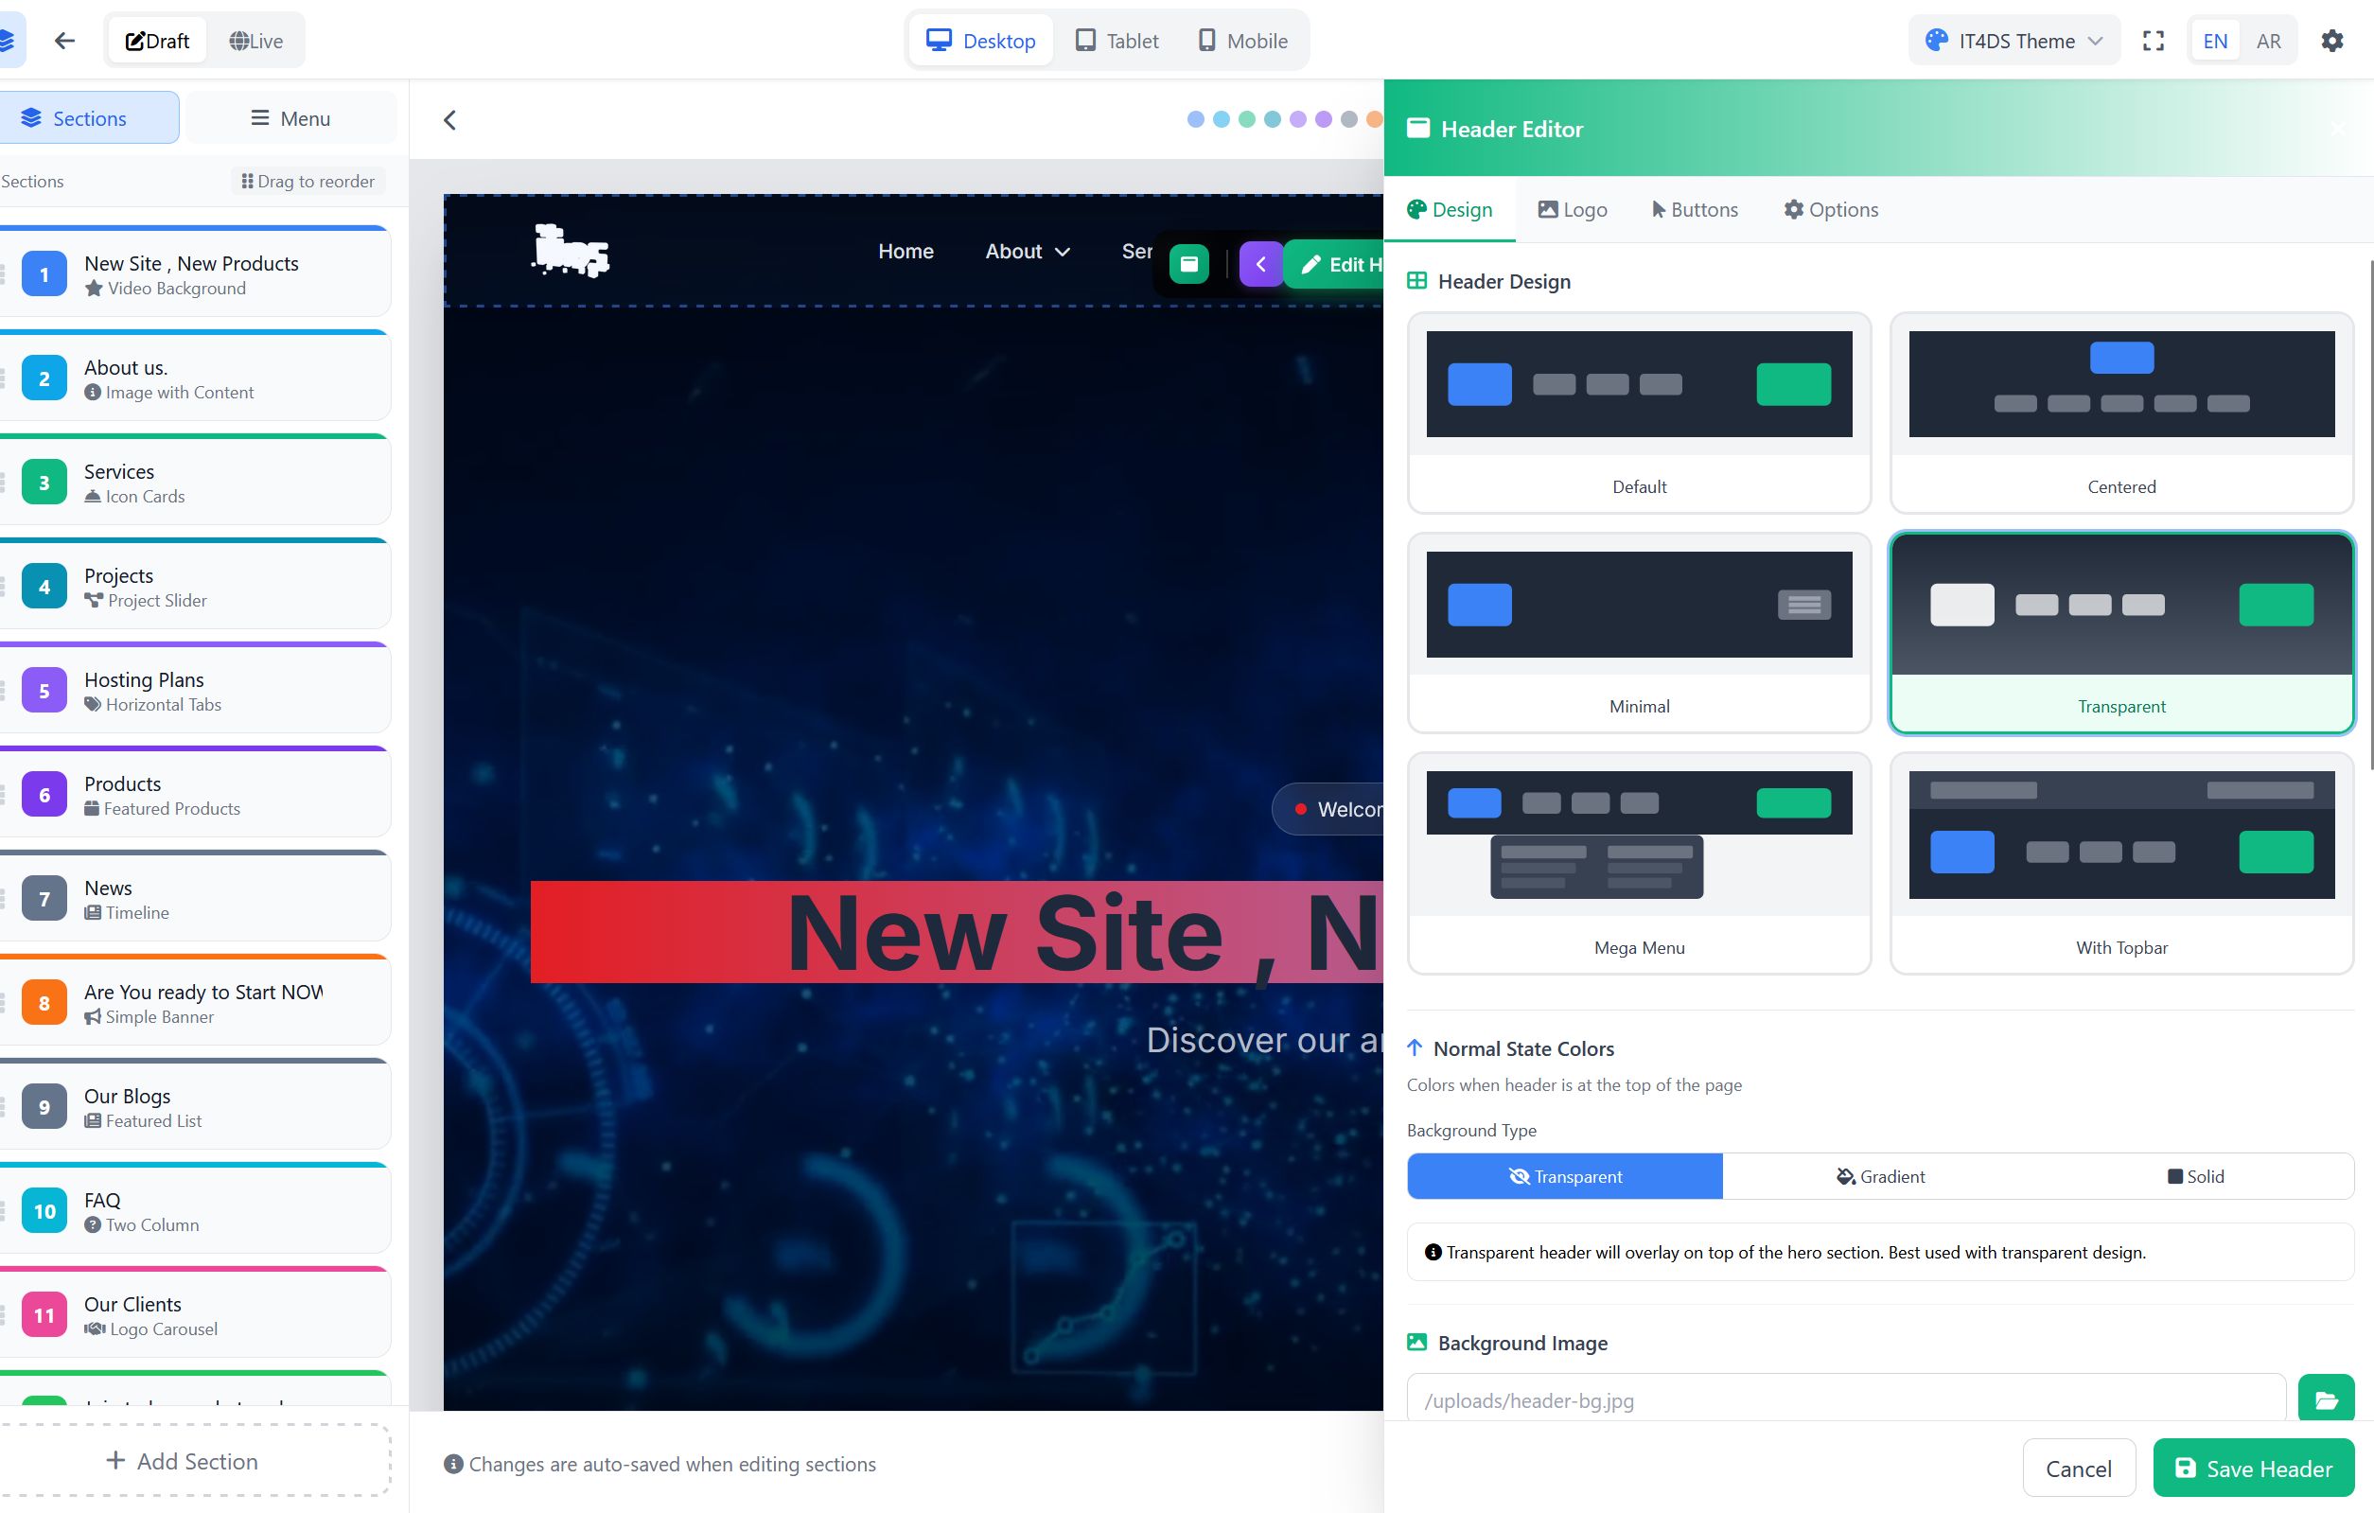Open the IT4DS Theme dropdown

pos(2014,41)
